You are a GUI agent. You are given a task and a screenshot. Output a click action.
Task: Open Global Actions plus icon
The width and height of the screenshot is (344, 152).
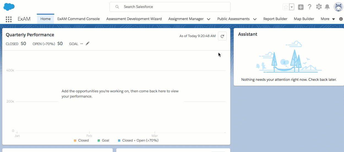301,7
